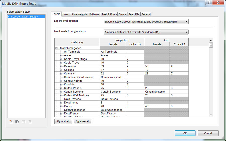Click the Duplicate Export Setup icon
This screenshot has width=226, height=141.
(17, 122)
